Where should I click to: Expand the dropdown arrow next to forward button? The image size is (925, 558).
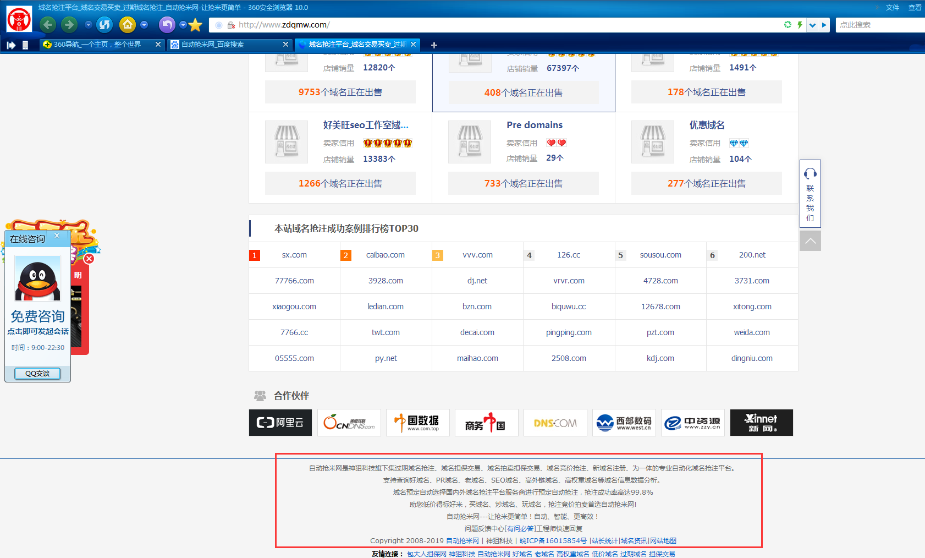[88, 25]
